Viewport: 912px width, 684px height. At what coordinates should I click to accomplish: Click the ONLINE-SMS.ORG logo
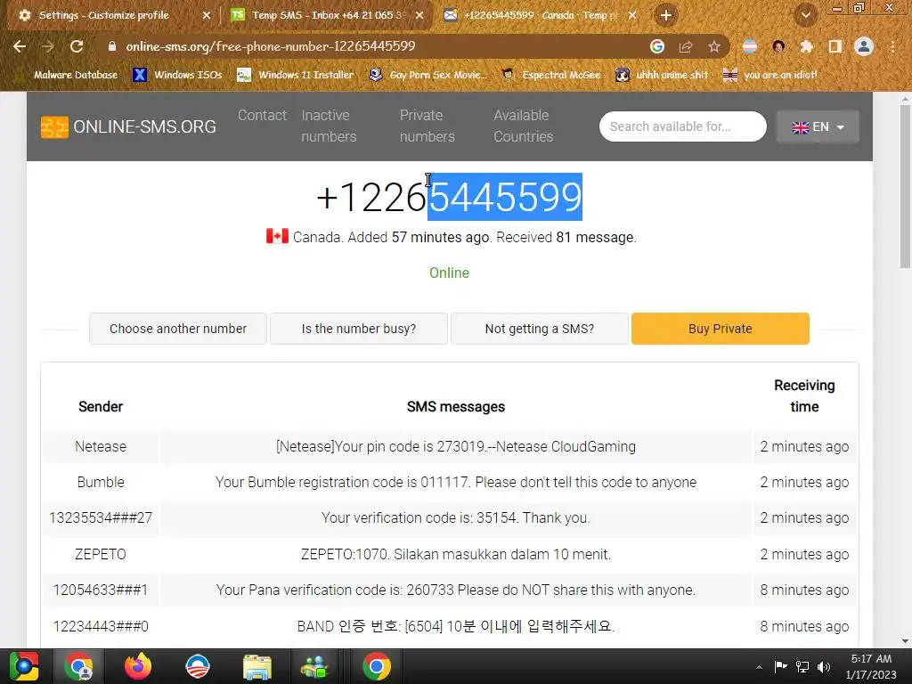tap(128, 126)
